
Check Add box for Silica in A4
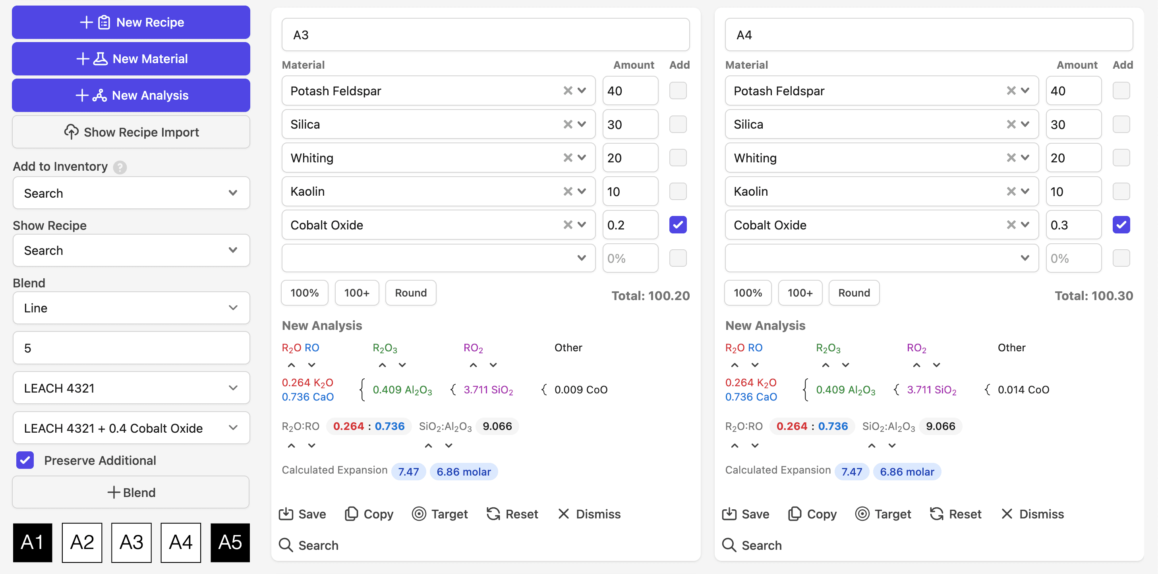[x=1121, y=124]
